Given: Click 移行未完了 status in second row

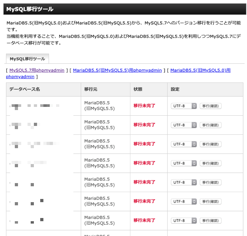Looking at the screenshot, I should click(x=144, y=125).
